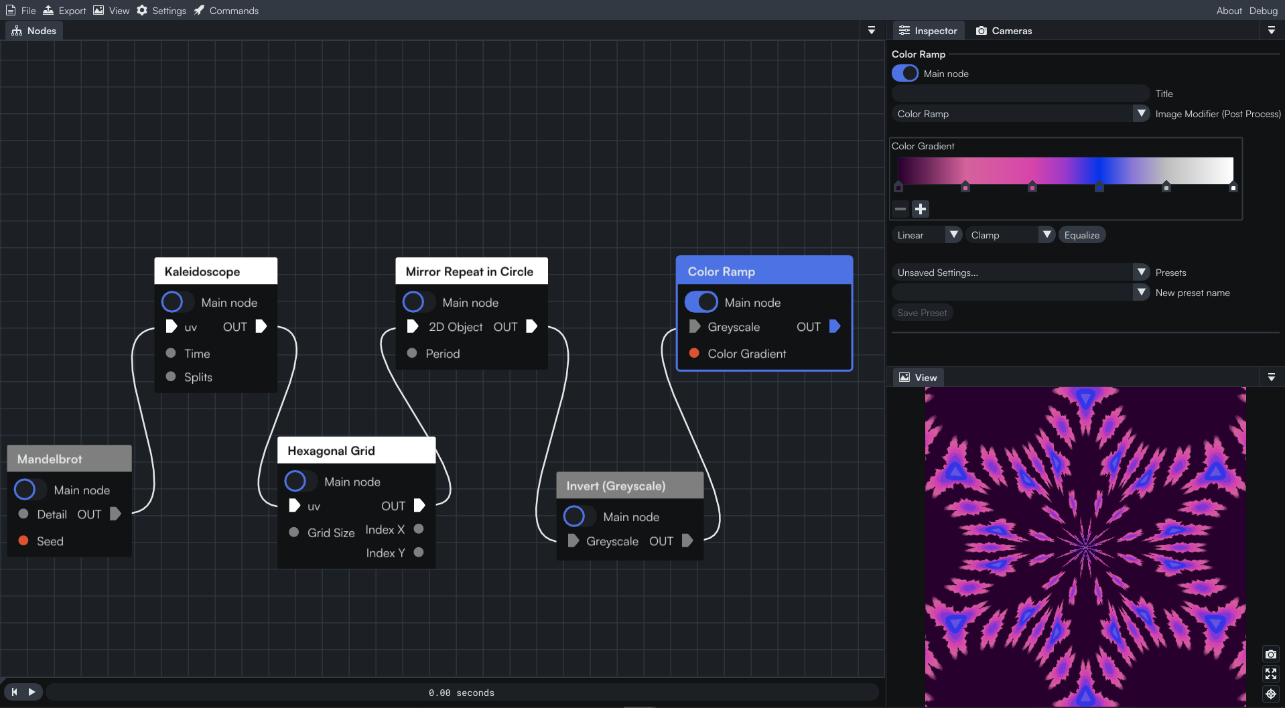Open the Export menu

pyautogui.click(x=65, y=11)
